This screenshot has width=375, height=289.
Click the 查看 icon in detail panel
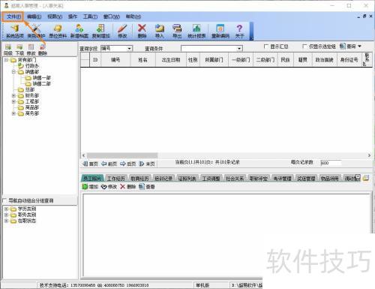(x=147, y=186)
